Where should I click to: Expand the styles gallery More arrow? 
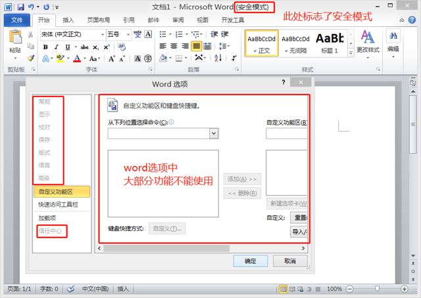(x=351, y=53)
